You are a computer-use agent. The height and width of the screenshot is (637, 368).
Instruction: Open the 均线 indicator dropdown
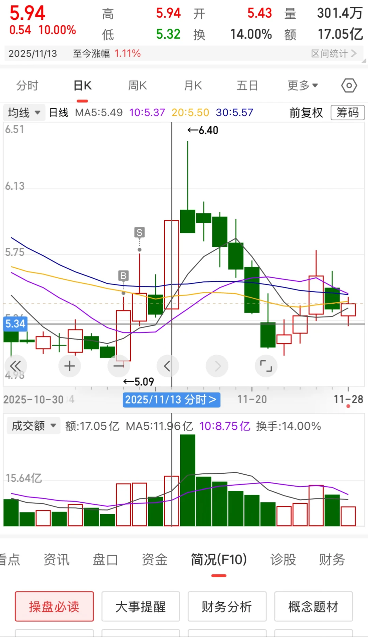point(24,113)
